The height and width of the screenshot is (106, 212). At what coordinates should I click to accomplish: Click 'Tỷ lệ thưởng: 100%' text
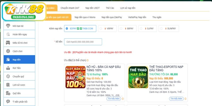[97, 74]
